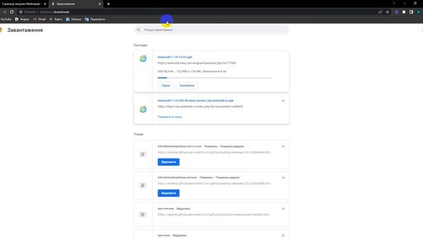Click the download speed status text
Screen dimensions: 423x238
pyautogui.click(x=192, y=71)
